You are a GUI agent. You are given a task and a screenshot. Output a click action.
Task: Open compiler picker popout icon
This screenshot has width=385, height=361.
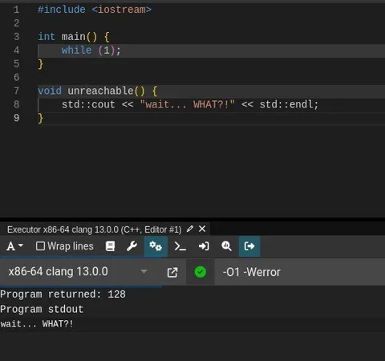[x=172, y=273]
